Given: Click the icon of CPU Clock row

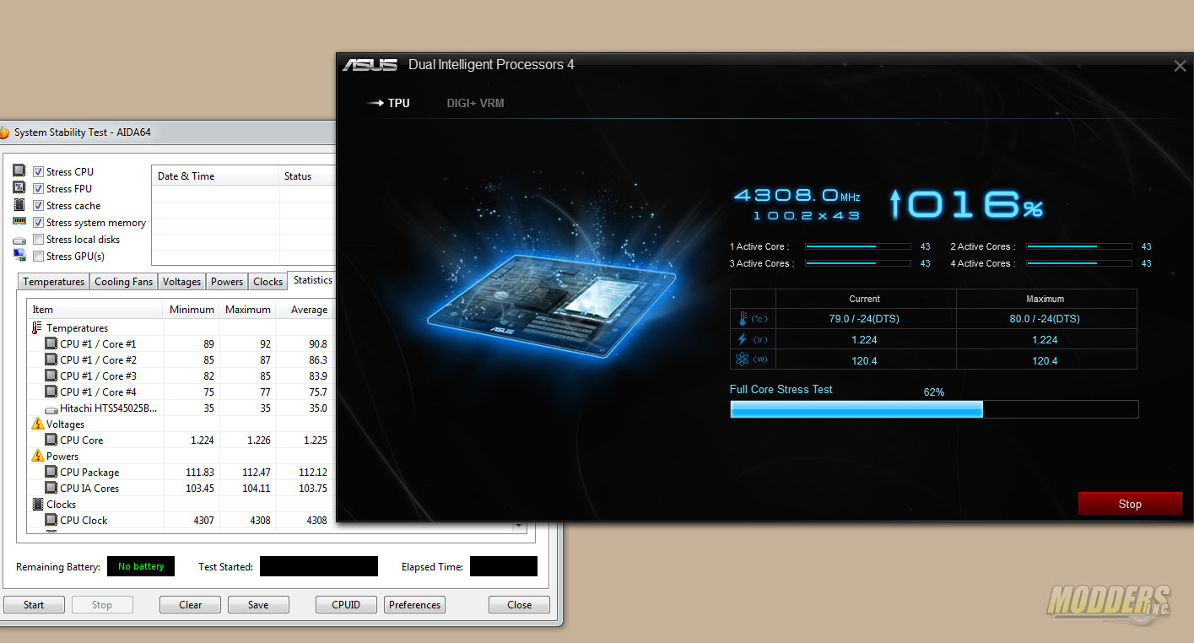Looking at the screenshot, I should coord(51,520).
